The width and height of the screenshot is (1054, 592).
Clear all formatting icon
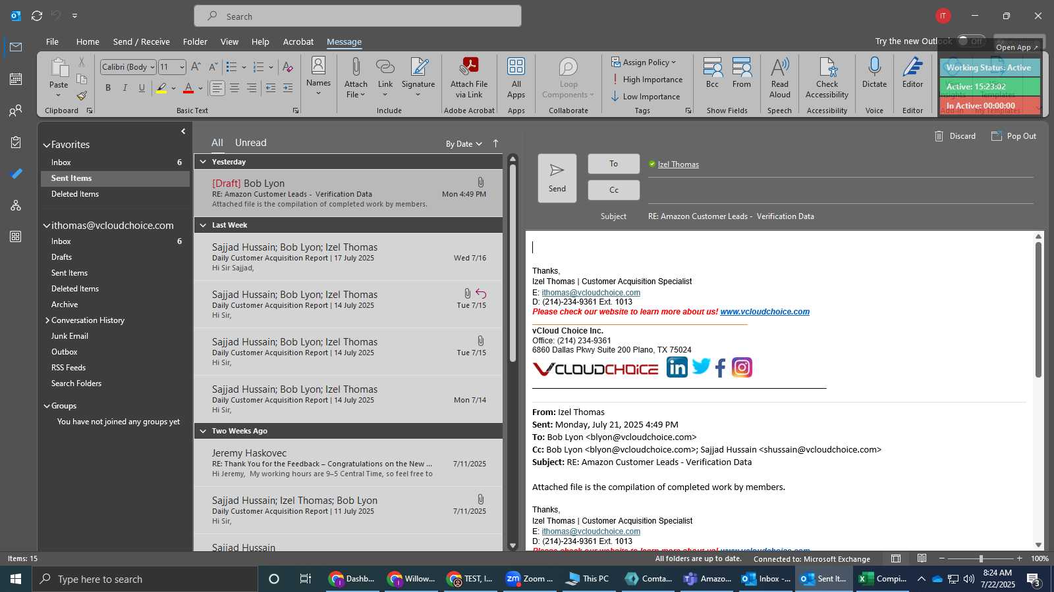288,67
